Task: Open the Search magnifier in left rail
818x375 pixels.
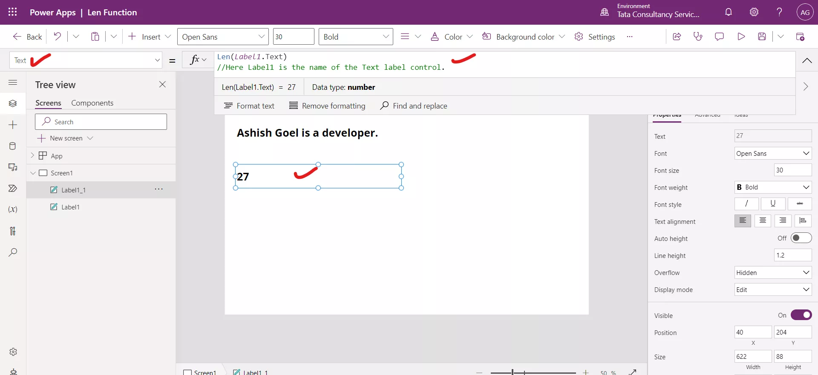Action: pyautogui.click(x=13, y=252)
